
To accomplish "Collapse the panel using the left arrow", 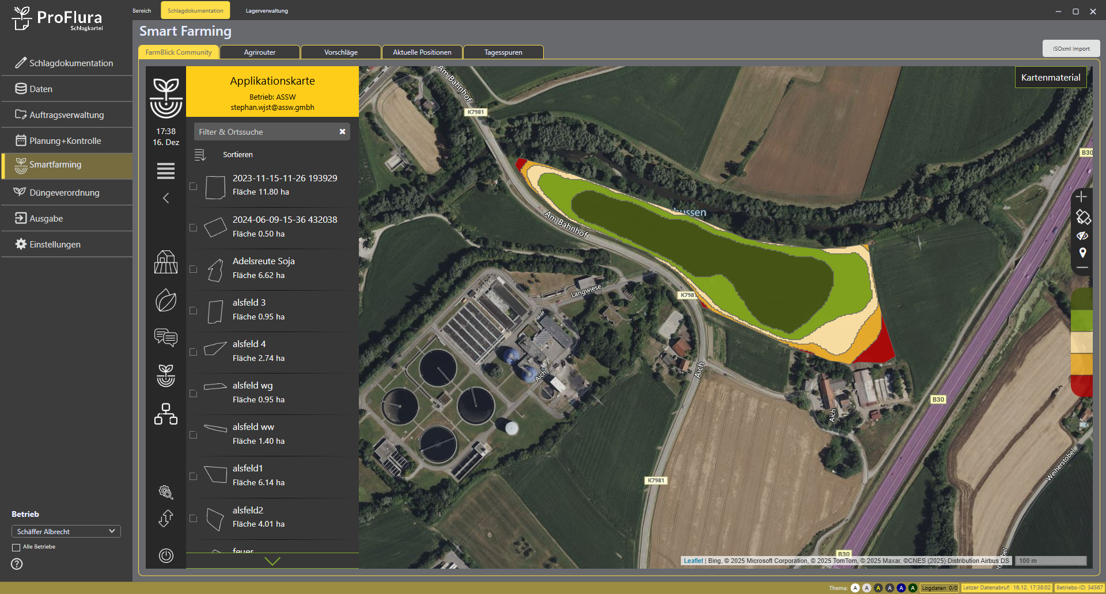I will tap(166, 199).
